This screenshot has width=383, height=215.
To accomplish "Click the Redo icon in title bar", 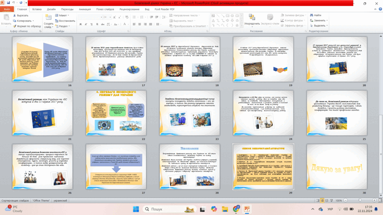I will (21, 3).
